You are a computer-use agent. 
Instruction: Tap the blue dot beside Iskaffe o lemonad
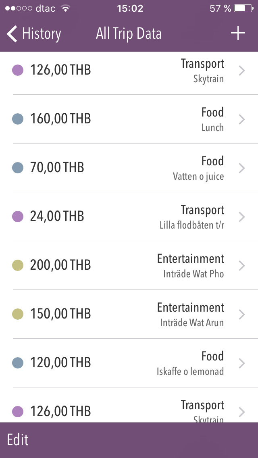pos(18,363)
